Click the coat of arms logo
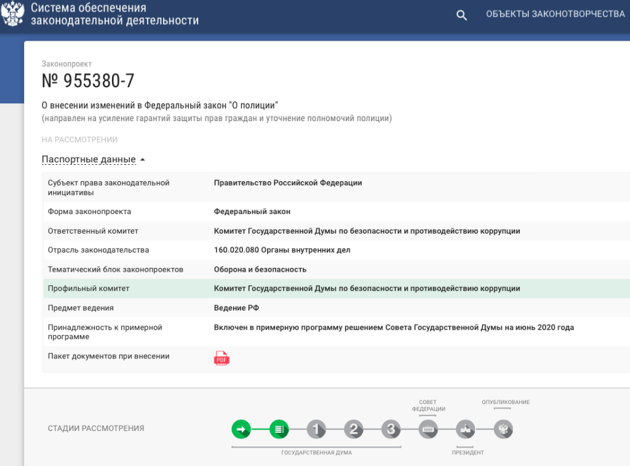Image resolution: width=630 pixels, height=466 pixels. [x=12, y=14]
